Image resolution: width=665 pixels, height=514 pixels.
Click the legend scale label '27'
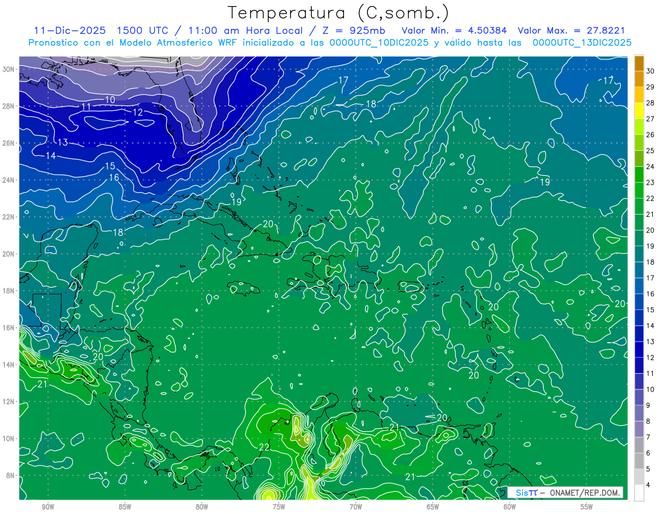click(651, 119)
